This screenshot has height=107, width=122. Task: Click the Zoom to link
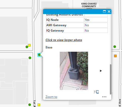coord(51,97)
